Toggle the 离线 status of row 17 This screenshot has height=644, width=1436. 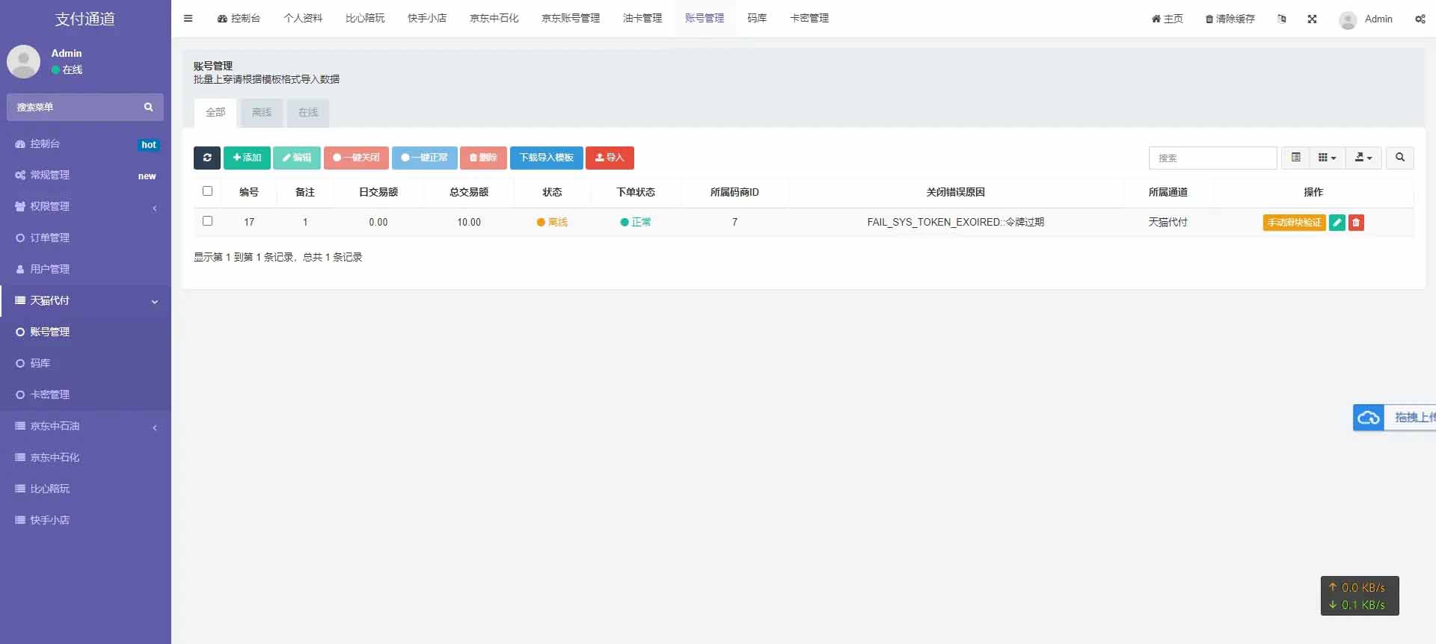click(552, 223)
